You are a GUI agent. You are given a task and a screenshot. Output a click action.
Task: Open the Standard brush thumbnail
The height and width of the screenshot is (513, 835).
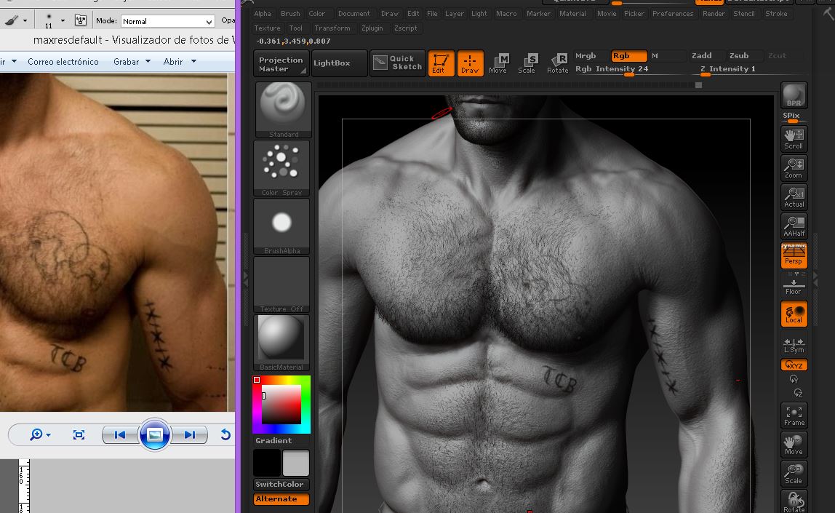[283, 110]
